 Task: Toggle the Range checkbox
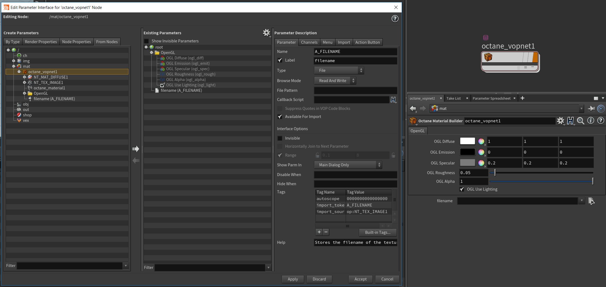click(x=280, y=155)
